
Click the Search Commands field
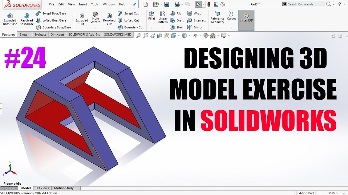click(306, 4)
